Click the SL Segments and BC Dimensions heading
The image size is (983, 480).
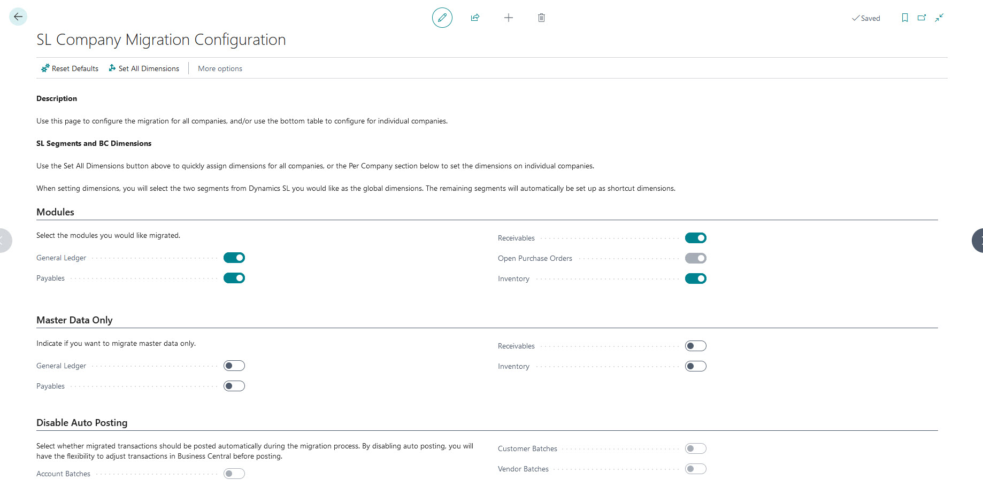coord(94,143)
